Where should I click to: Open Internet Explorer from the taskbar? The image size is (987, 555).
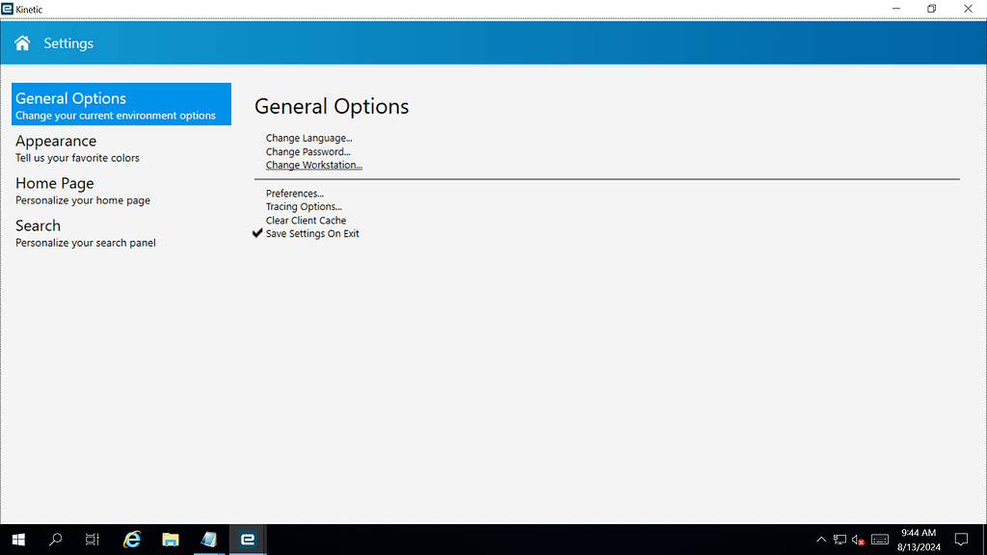pyautogui.click(x=132, y=539)
